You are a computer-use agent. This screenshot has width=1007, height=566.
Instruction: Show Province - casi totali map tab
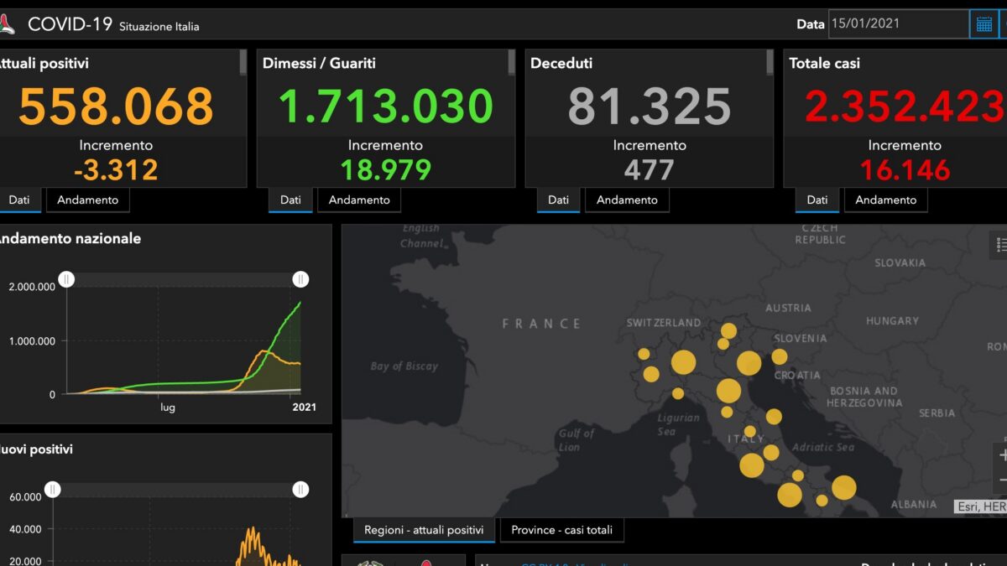pos(562,530)
